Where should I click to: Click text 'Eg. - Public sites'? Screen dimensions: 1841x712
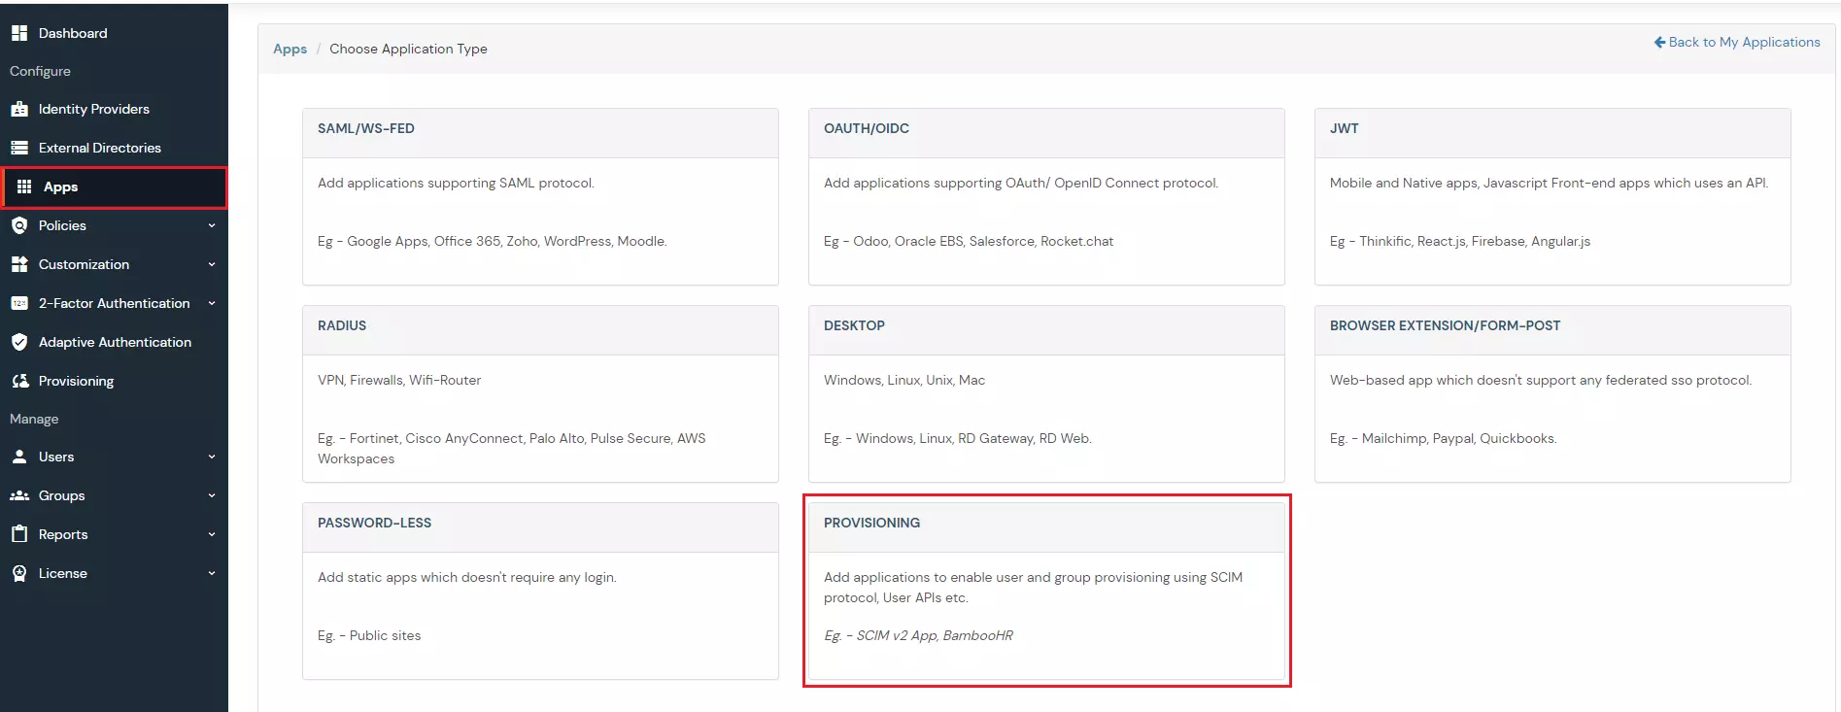click(x=369, y=635)
